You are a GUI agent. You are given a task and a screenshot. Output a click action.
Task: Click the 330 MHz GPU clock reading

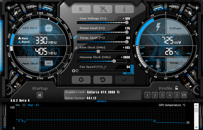coord(46,40)
